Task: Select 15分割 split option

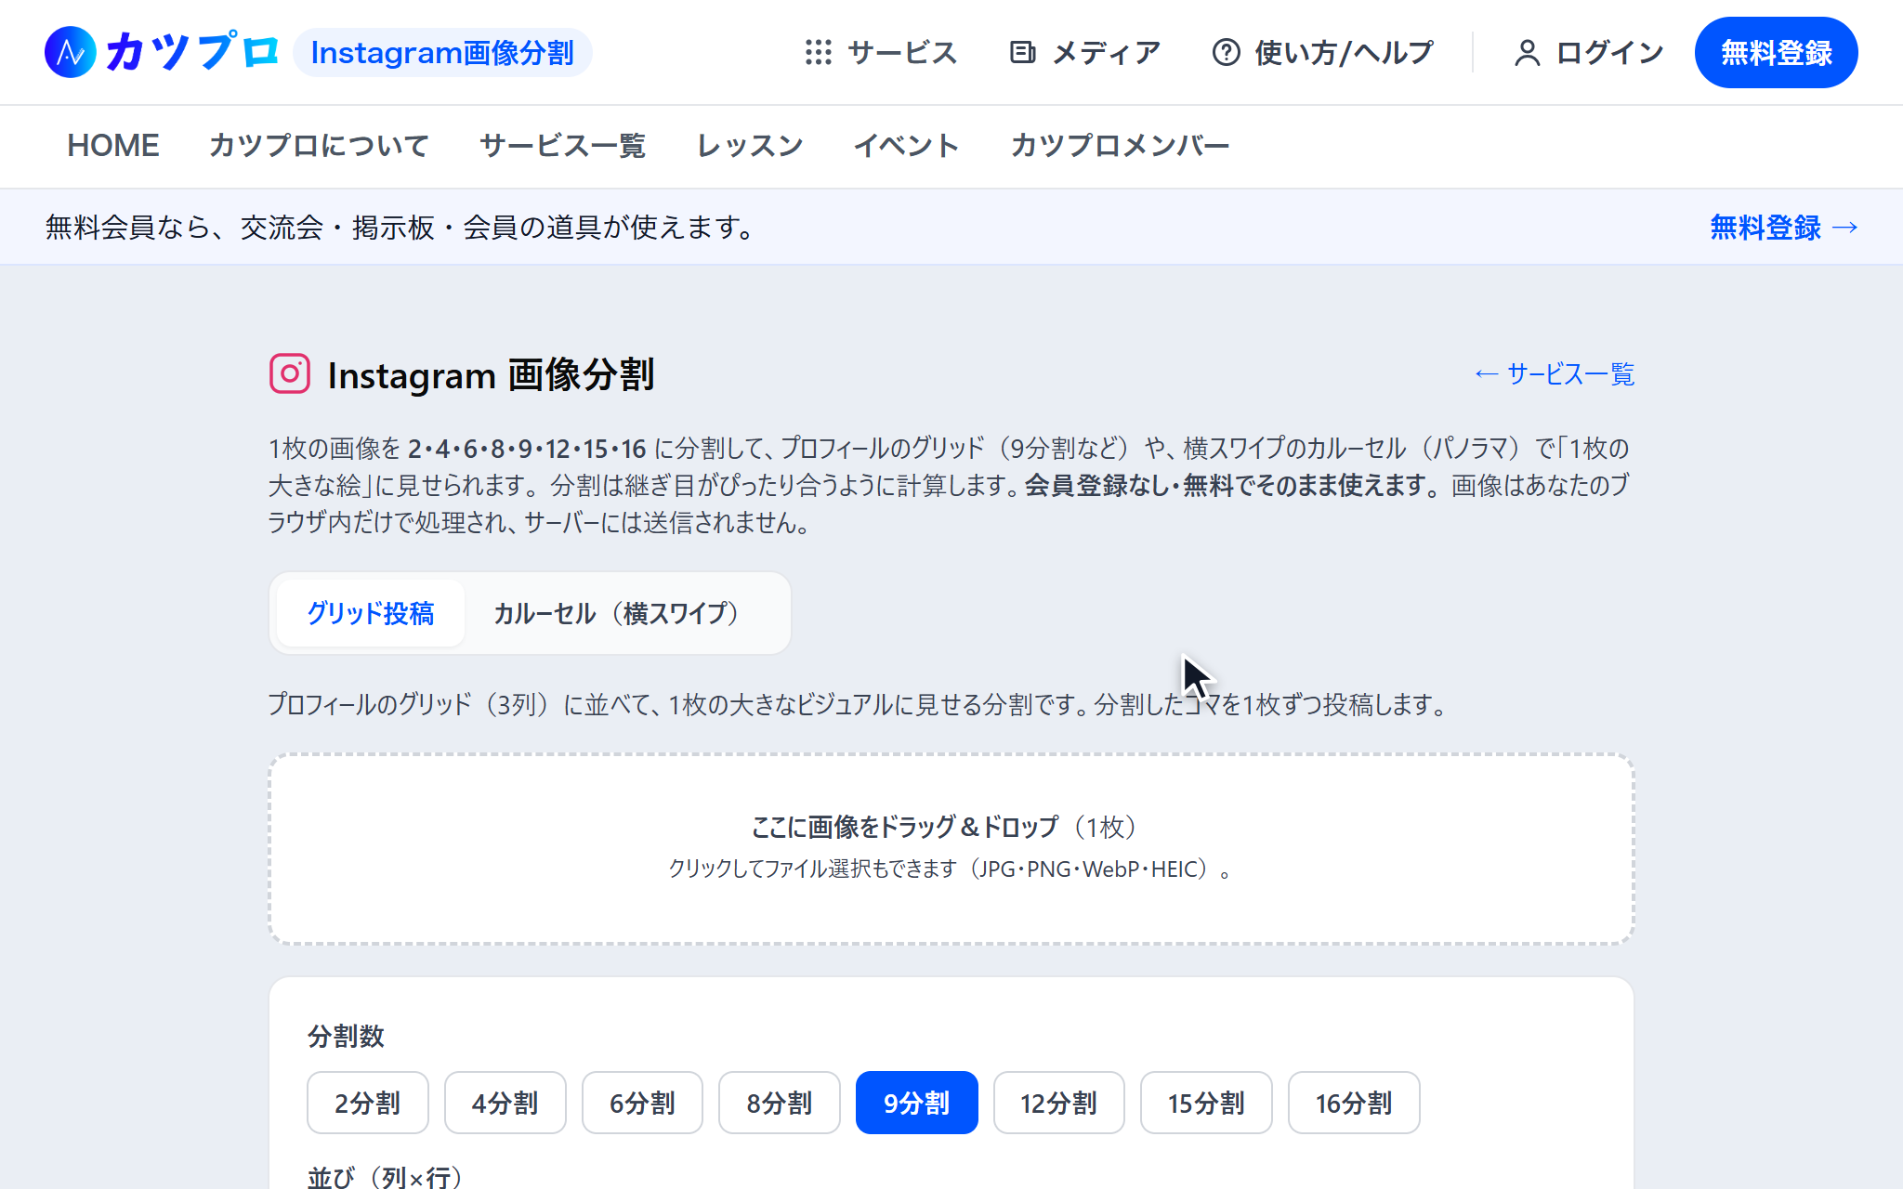Action: click(x=1206, y=1103)
